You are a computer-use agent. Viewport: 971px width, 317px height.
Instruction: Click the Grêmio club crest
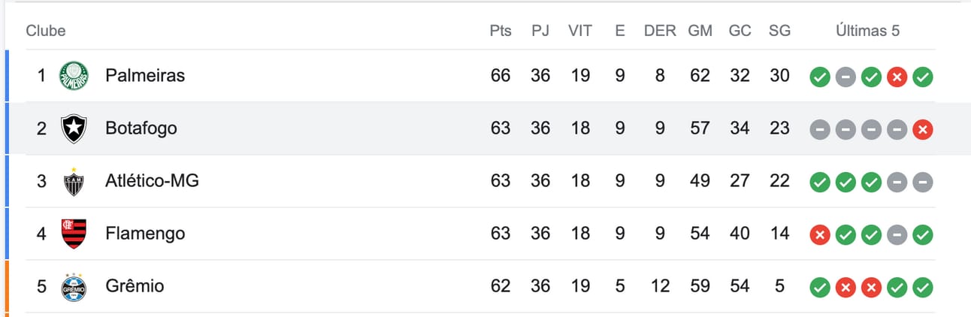pyautogui.click(x=74, y=286)
